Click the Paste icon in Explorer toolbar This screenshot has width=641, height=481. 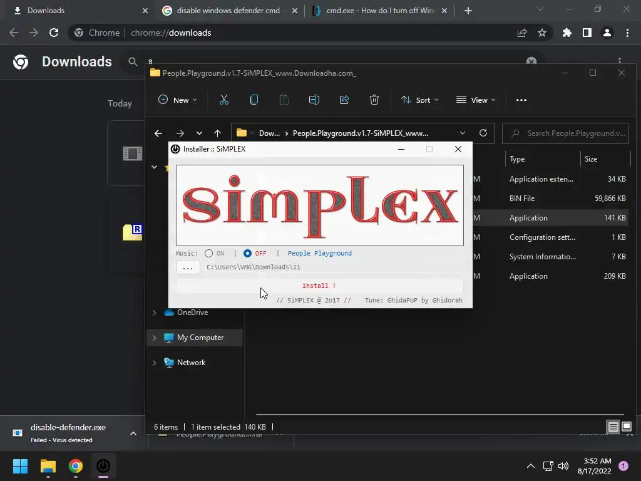click(284, 100)
